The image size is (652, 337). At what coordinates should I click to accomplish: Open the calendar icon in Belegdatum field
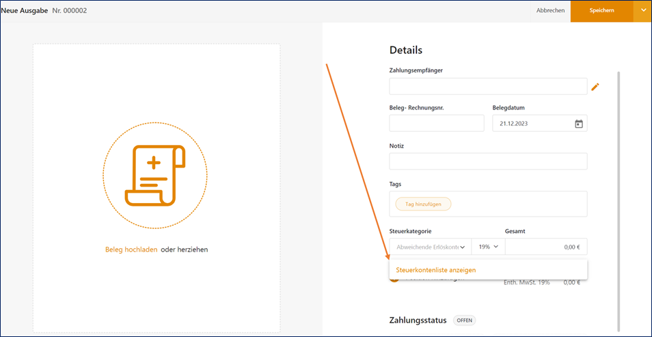(578, 124)
